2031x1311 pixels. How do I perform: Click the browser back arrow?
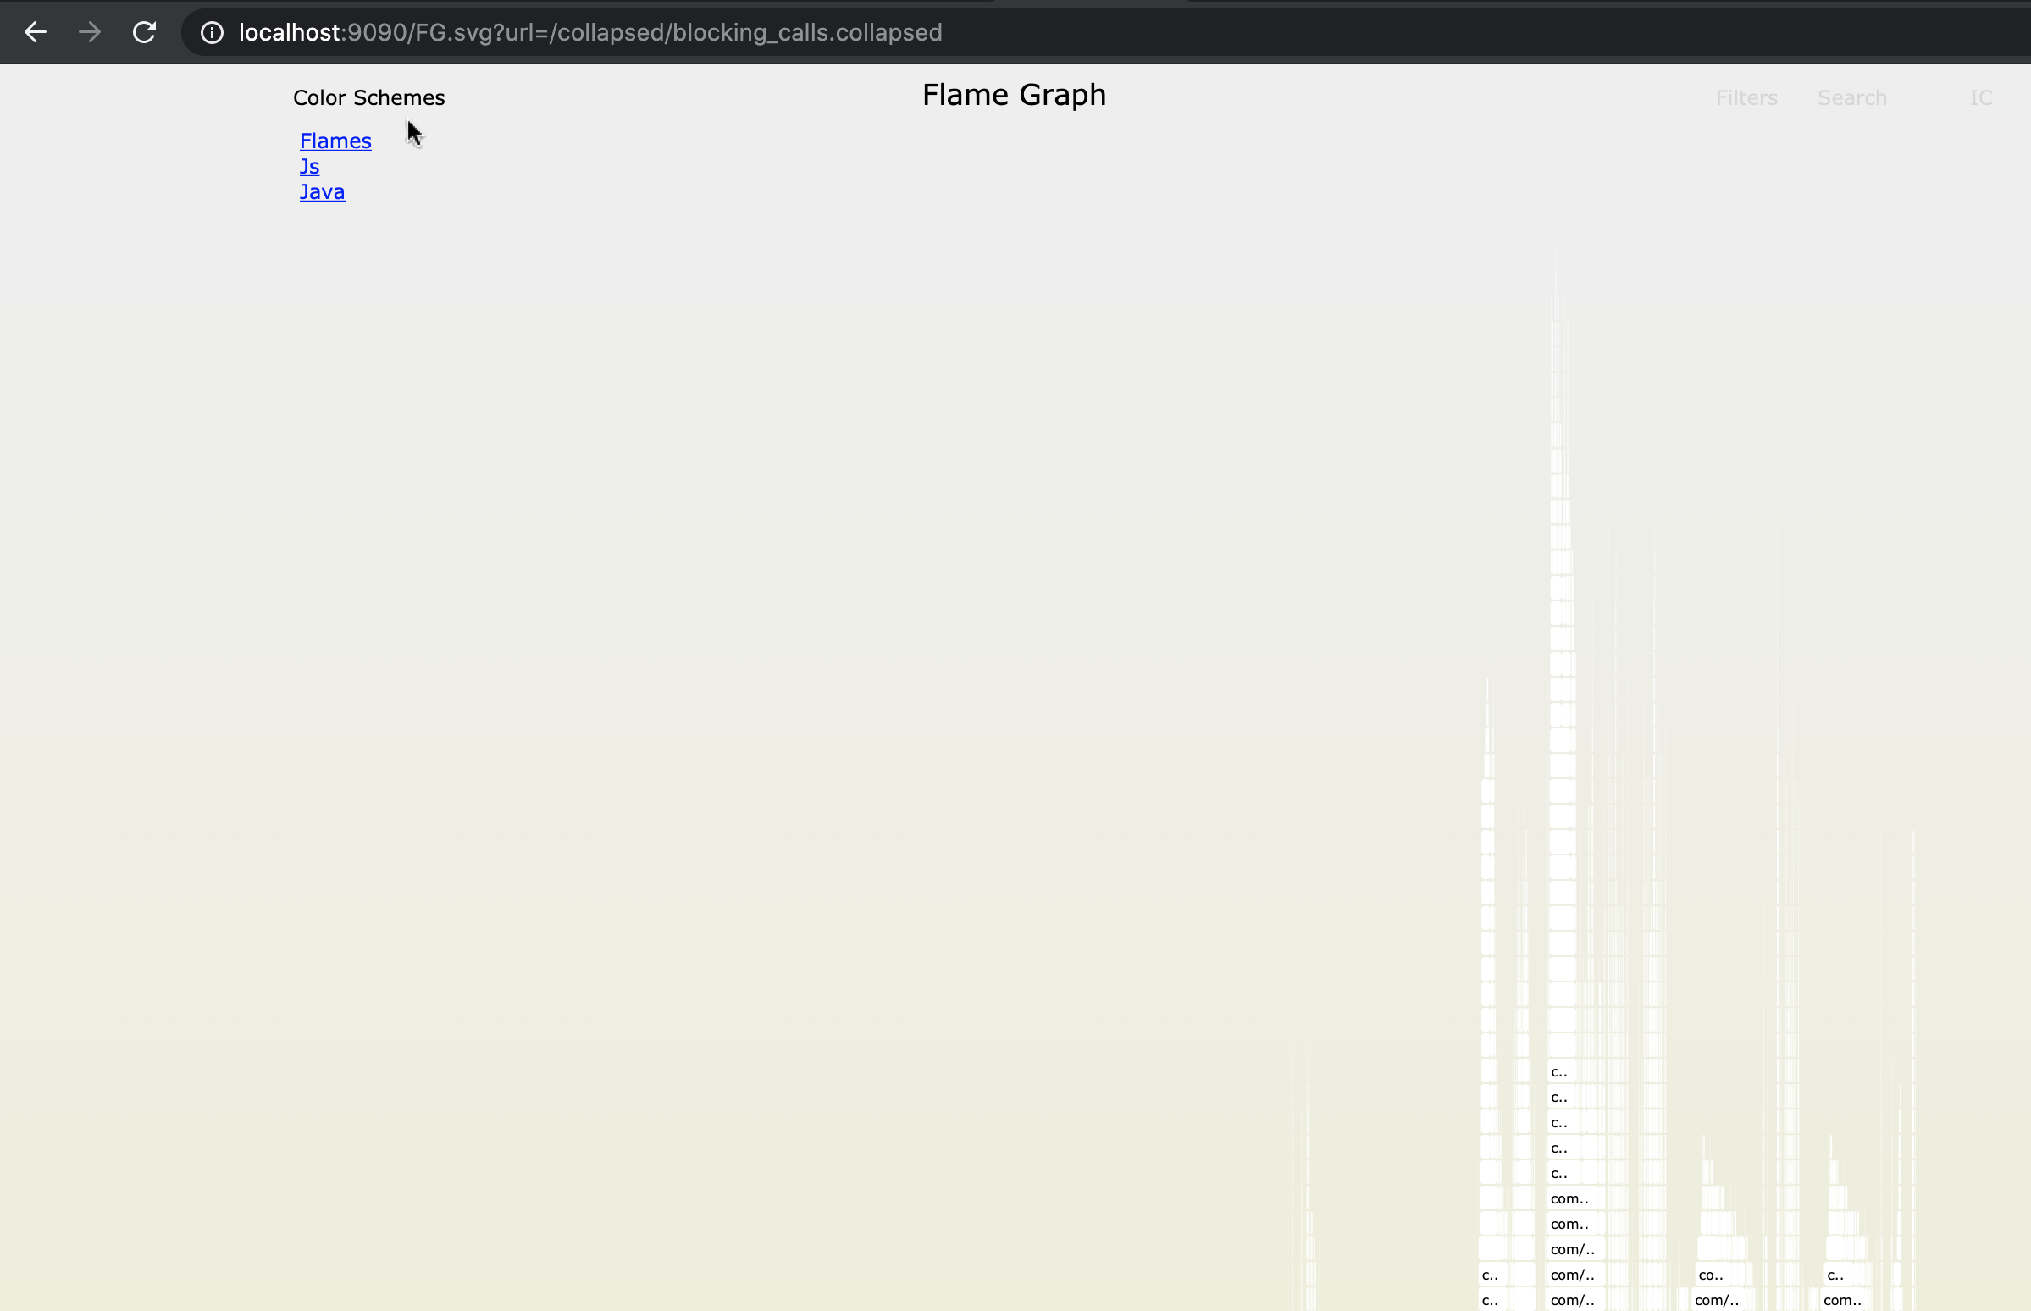coord(35,32)
